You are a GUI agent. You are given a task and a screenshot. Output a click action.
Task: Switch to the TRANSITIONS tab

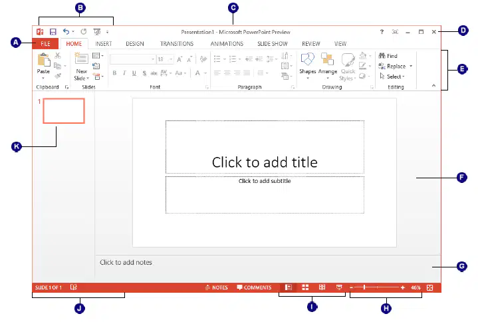pyautogui.click(x=177, y=44)
